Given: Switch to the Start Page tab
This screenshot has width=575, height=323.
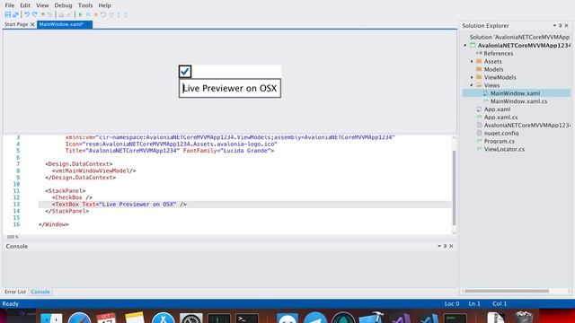Looking at the screenshot, I should 16,24.
